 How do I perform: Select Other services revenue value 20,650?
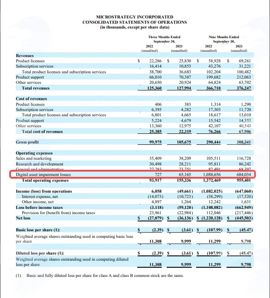point(155,83)
